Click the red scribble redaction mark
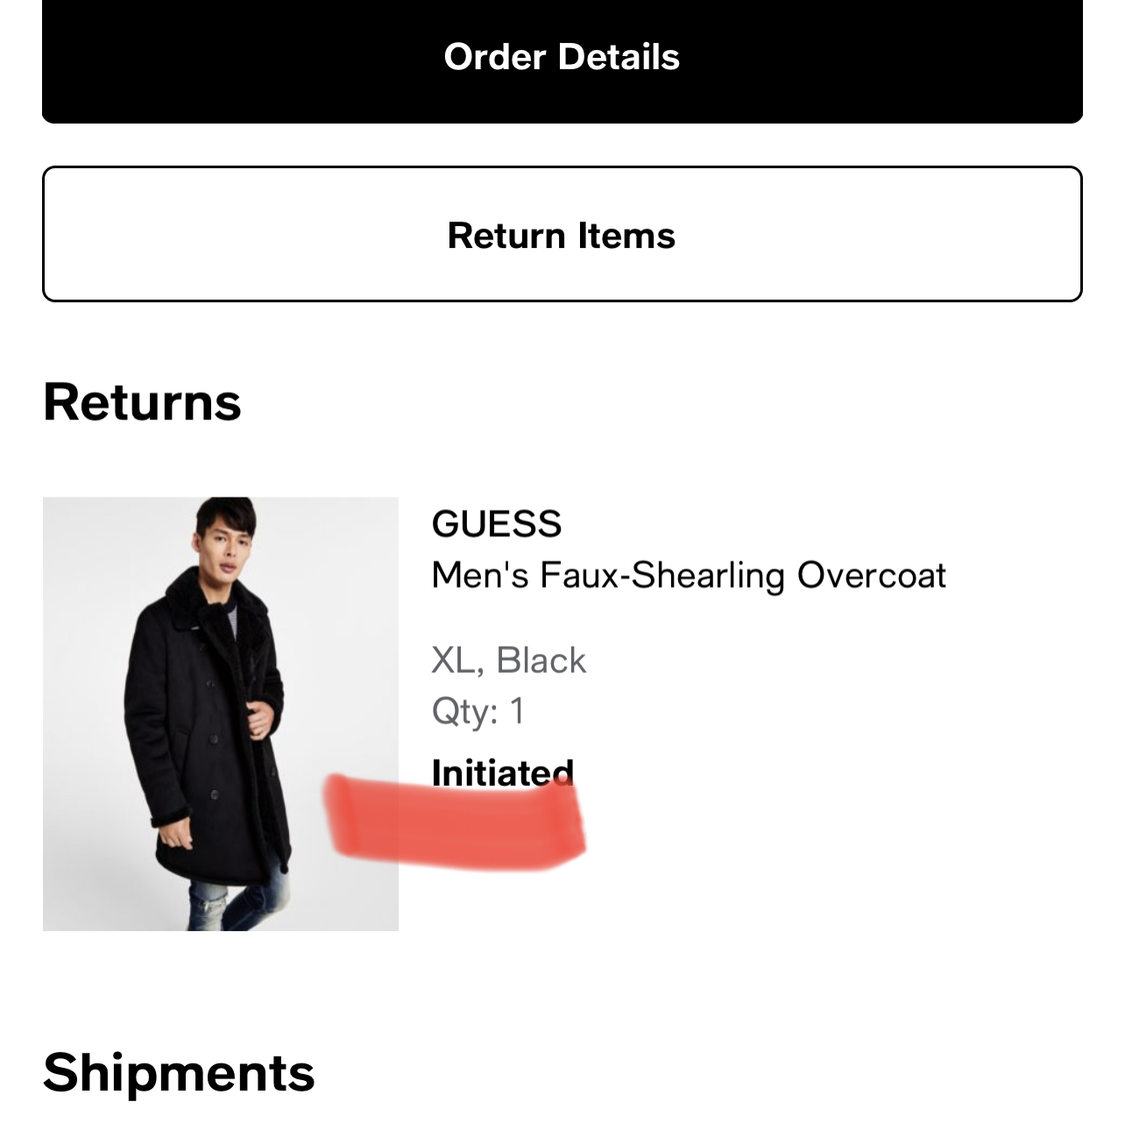Image resolution: width=1125 pixels, height=1130 pixels. [x=454, y=823]
